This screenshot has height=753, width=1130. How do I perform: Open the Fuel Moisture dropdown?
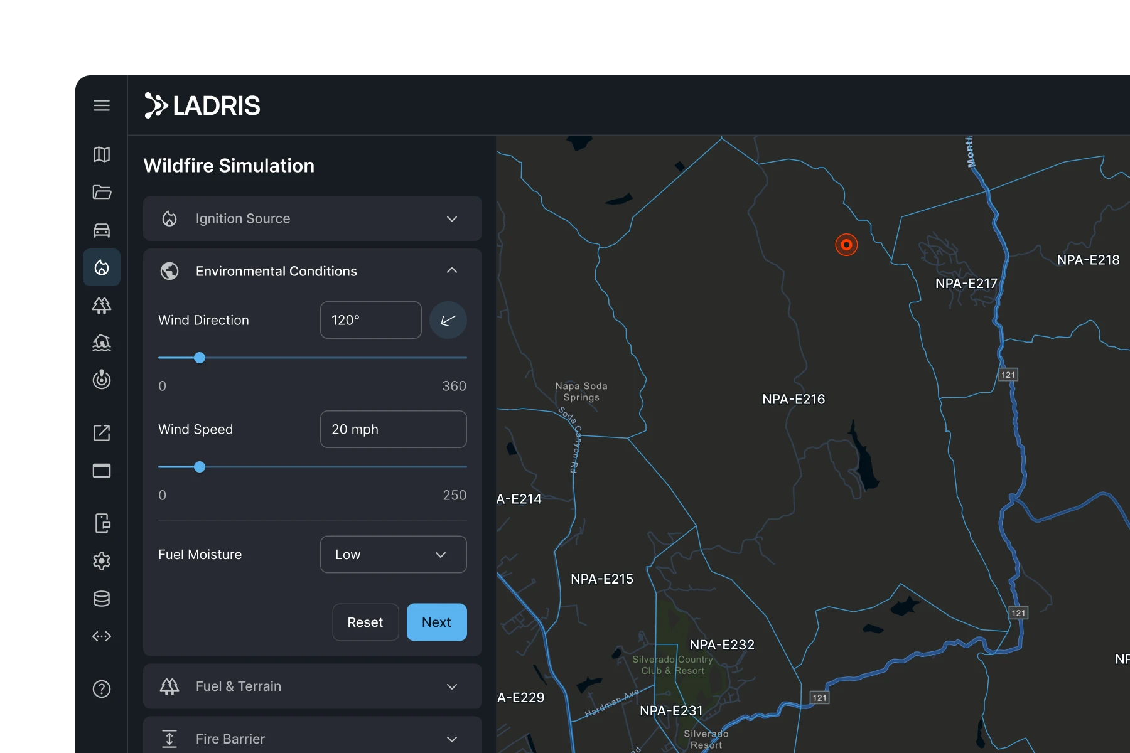(393, 554)
